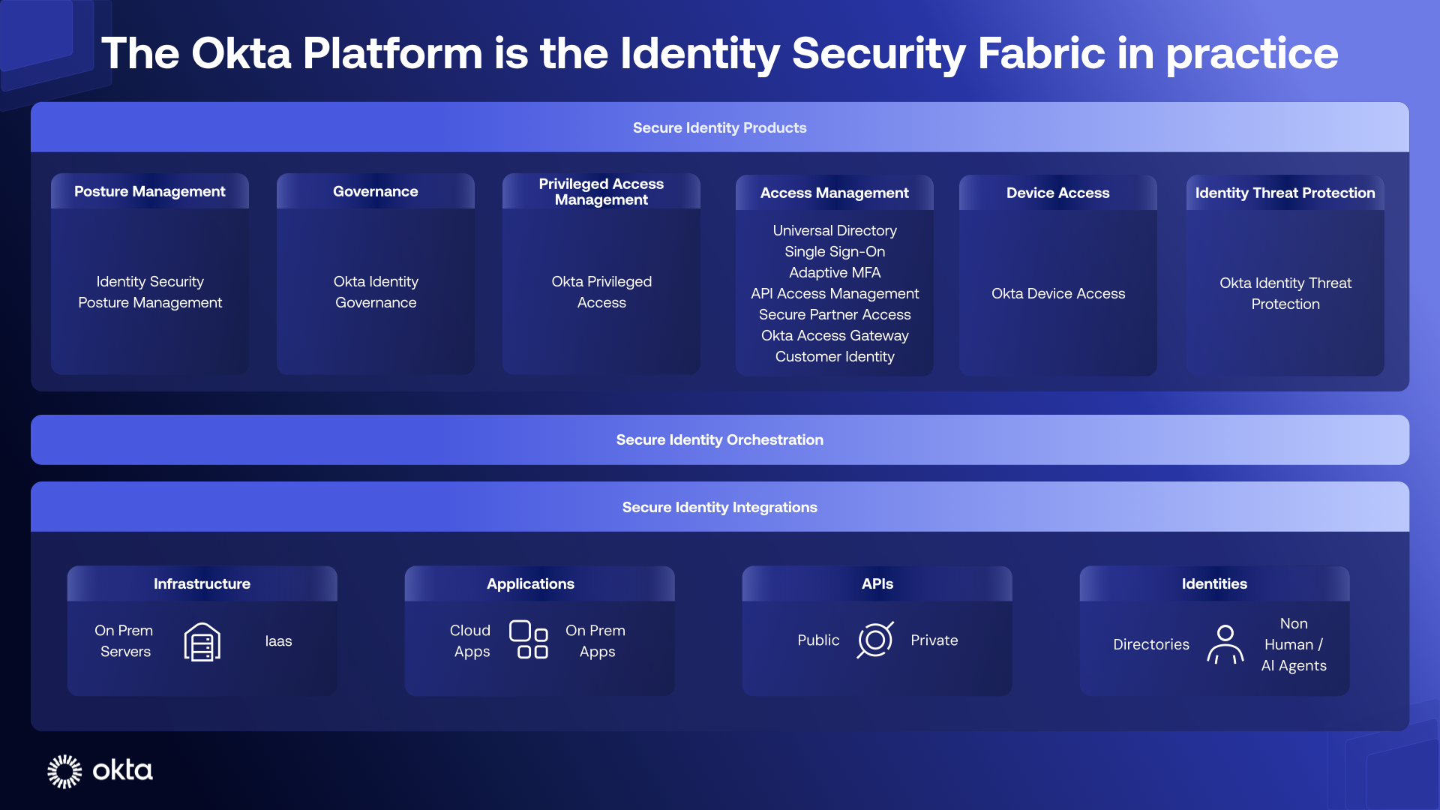
Task: Open the Okta Identity Governance text
Action: tap(376, 292)
